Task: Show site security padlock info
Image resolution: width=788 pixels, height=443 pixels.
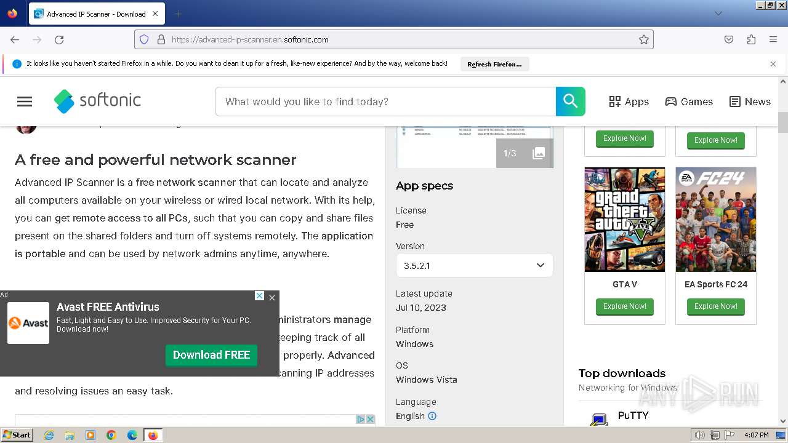Action: point(161,39)
